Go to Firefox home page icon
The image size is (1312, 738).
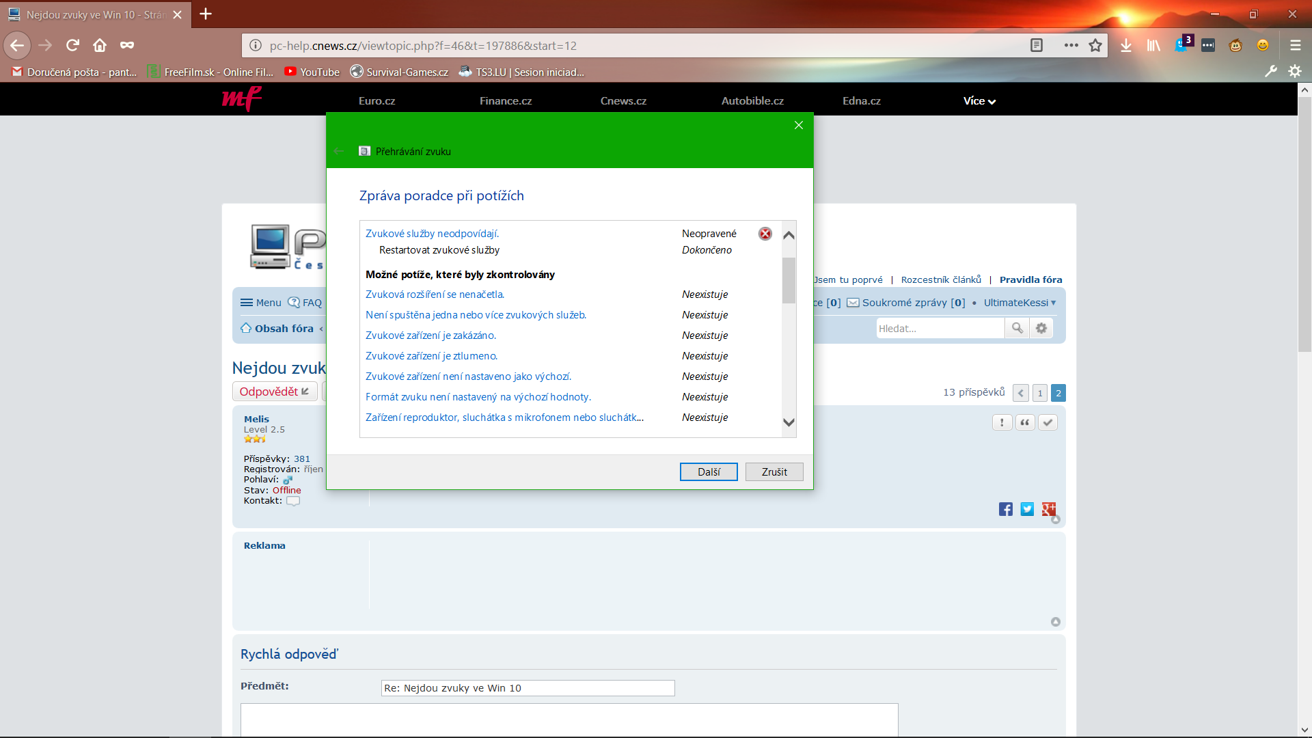click(x=100, y=45)
